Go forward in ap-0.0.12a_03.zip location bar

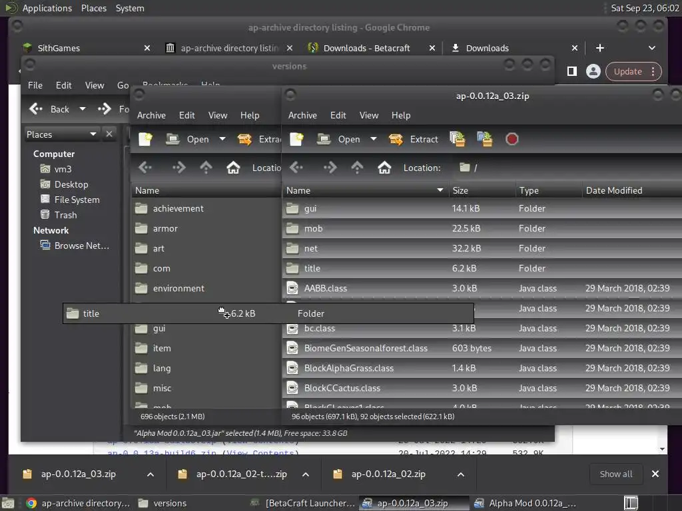coord(330,167)
